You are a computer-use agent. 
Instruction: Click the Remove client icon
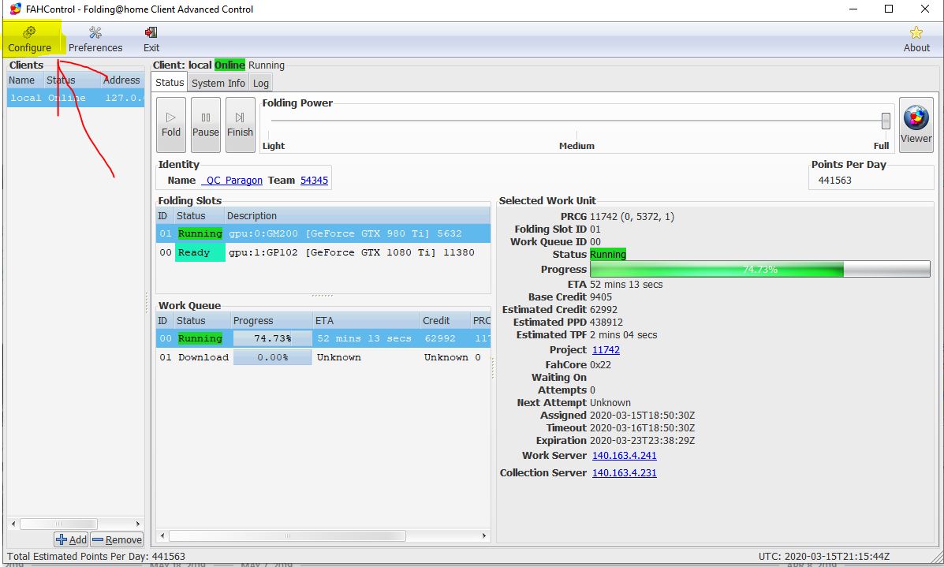(117, 539)
